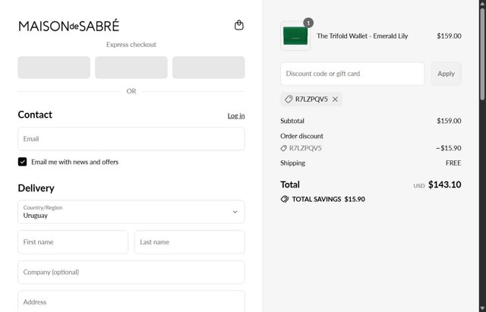486x312 pixels.
Task: Remove discount code R7LZPQV5 with the X
Action: [335, 99]
